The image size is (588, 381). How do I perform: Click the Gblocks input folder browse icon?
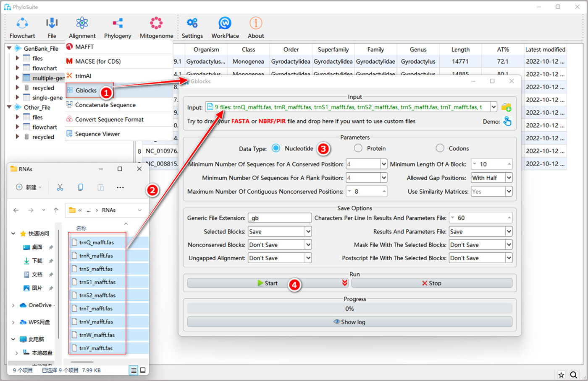click(506, 107)
